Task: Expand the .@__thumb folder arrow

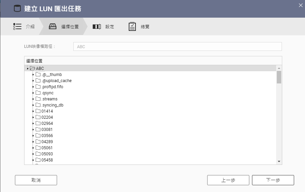Action: [33, 75]
